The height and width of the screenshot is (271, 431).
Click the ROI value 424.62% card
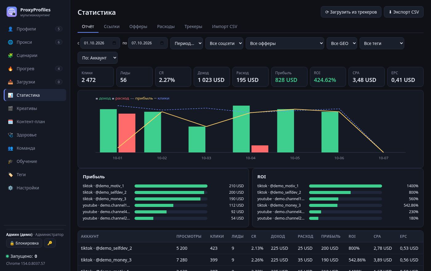tap(328, 77)
